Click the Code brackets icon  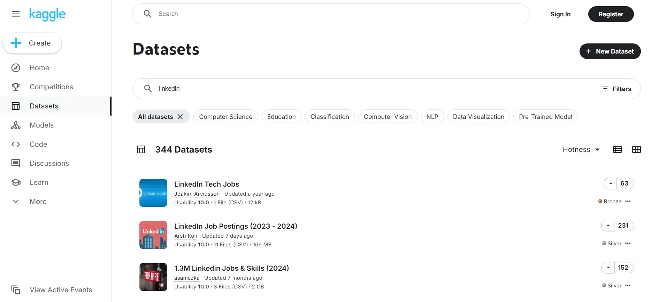pos(16,144)
